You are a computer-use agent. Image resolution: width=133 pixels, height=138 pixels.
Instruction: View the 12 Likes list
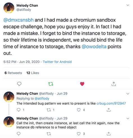coord(33,73)
